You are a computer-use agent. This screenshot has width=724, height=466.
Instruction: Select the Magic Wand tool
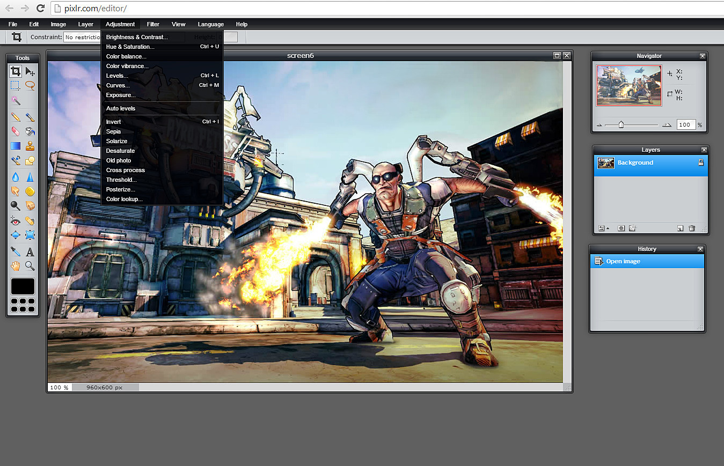tap(16, 100)
